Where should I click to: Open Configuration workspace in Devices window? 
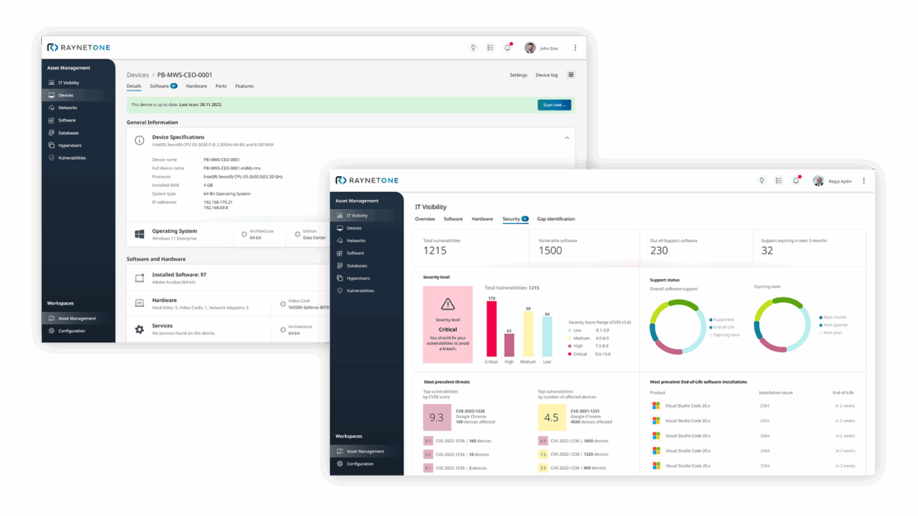pyautogui.click(x=73, y=331)
